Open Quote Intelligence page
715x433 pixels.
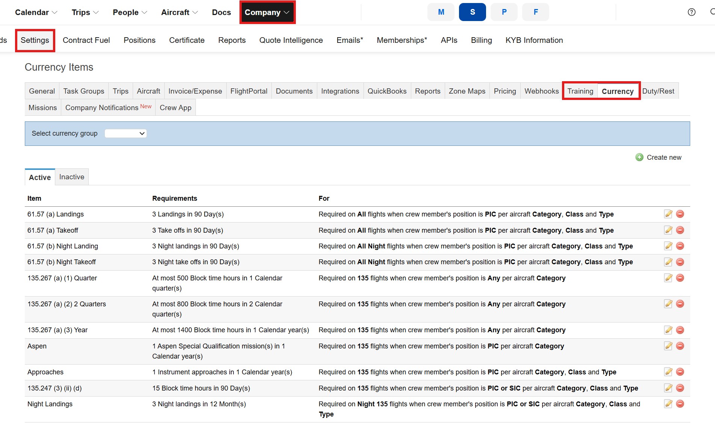[x=291, y=40]
